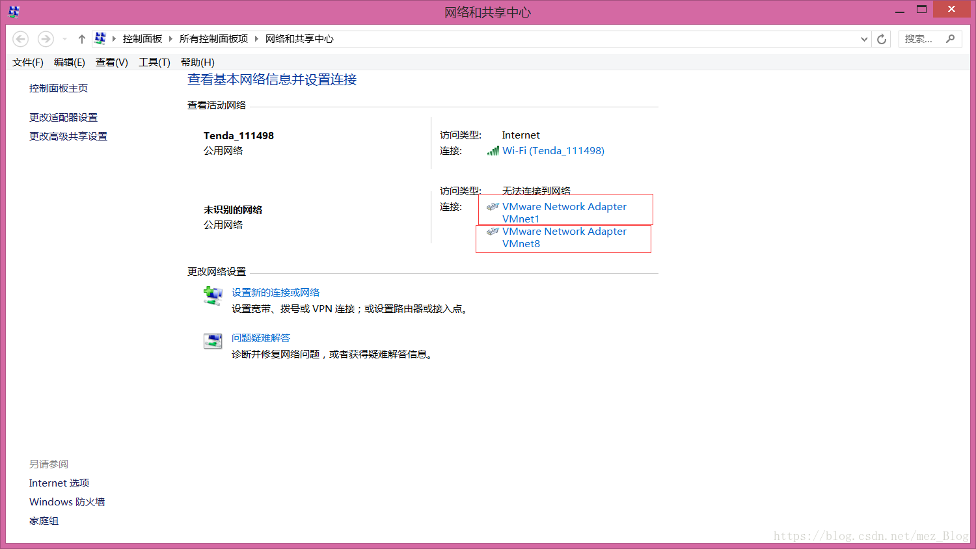
Task: Click the adapter icon beside VMware Network Adapter VMnet8
Action: 493,232
